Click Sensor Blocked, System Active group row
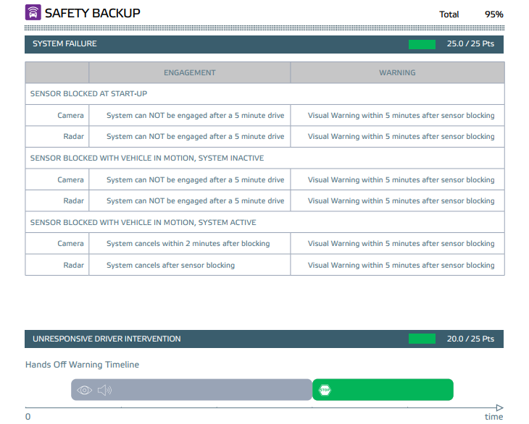The height and width of the screenshot is (424, 529). click(143, 222)
